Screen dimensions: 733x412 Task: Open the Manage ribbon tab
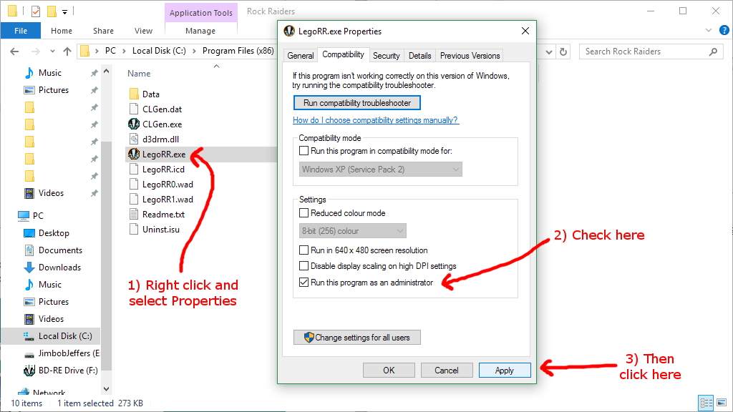pos(200,31)
